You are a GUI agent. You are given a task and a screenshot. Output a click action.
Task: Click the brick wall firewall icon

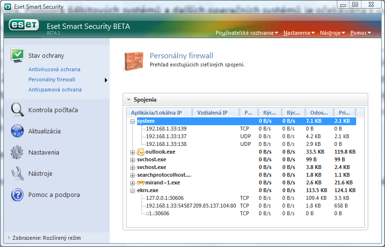pyautogui.click(x=134, y=61)
